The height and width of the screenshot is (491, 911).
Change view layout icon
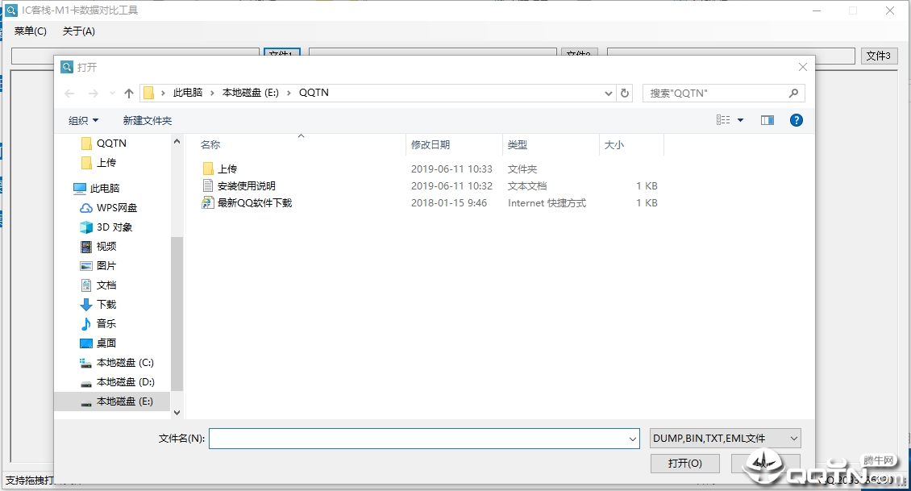[x=723, y=119]
